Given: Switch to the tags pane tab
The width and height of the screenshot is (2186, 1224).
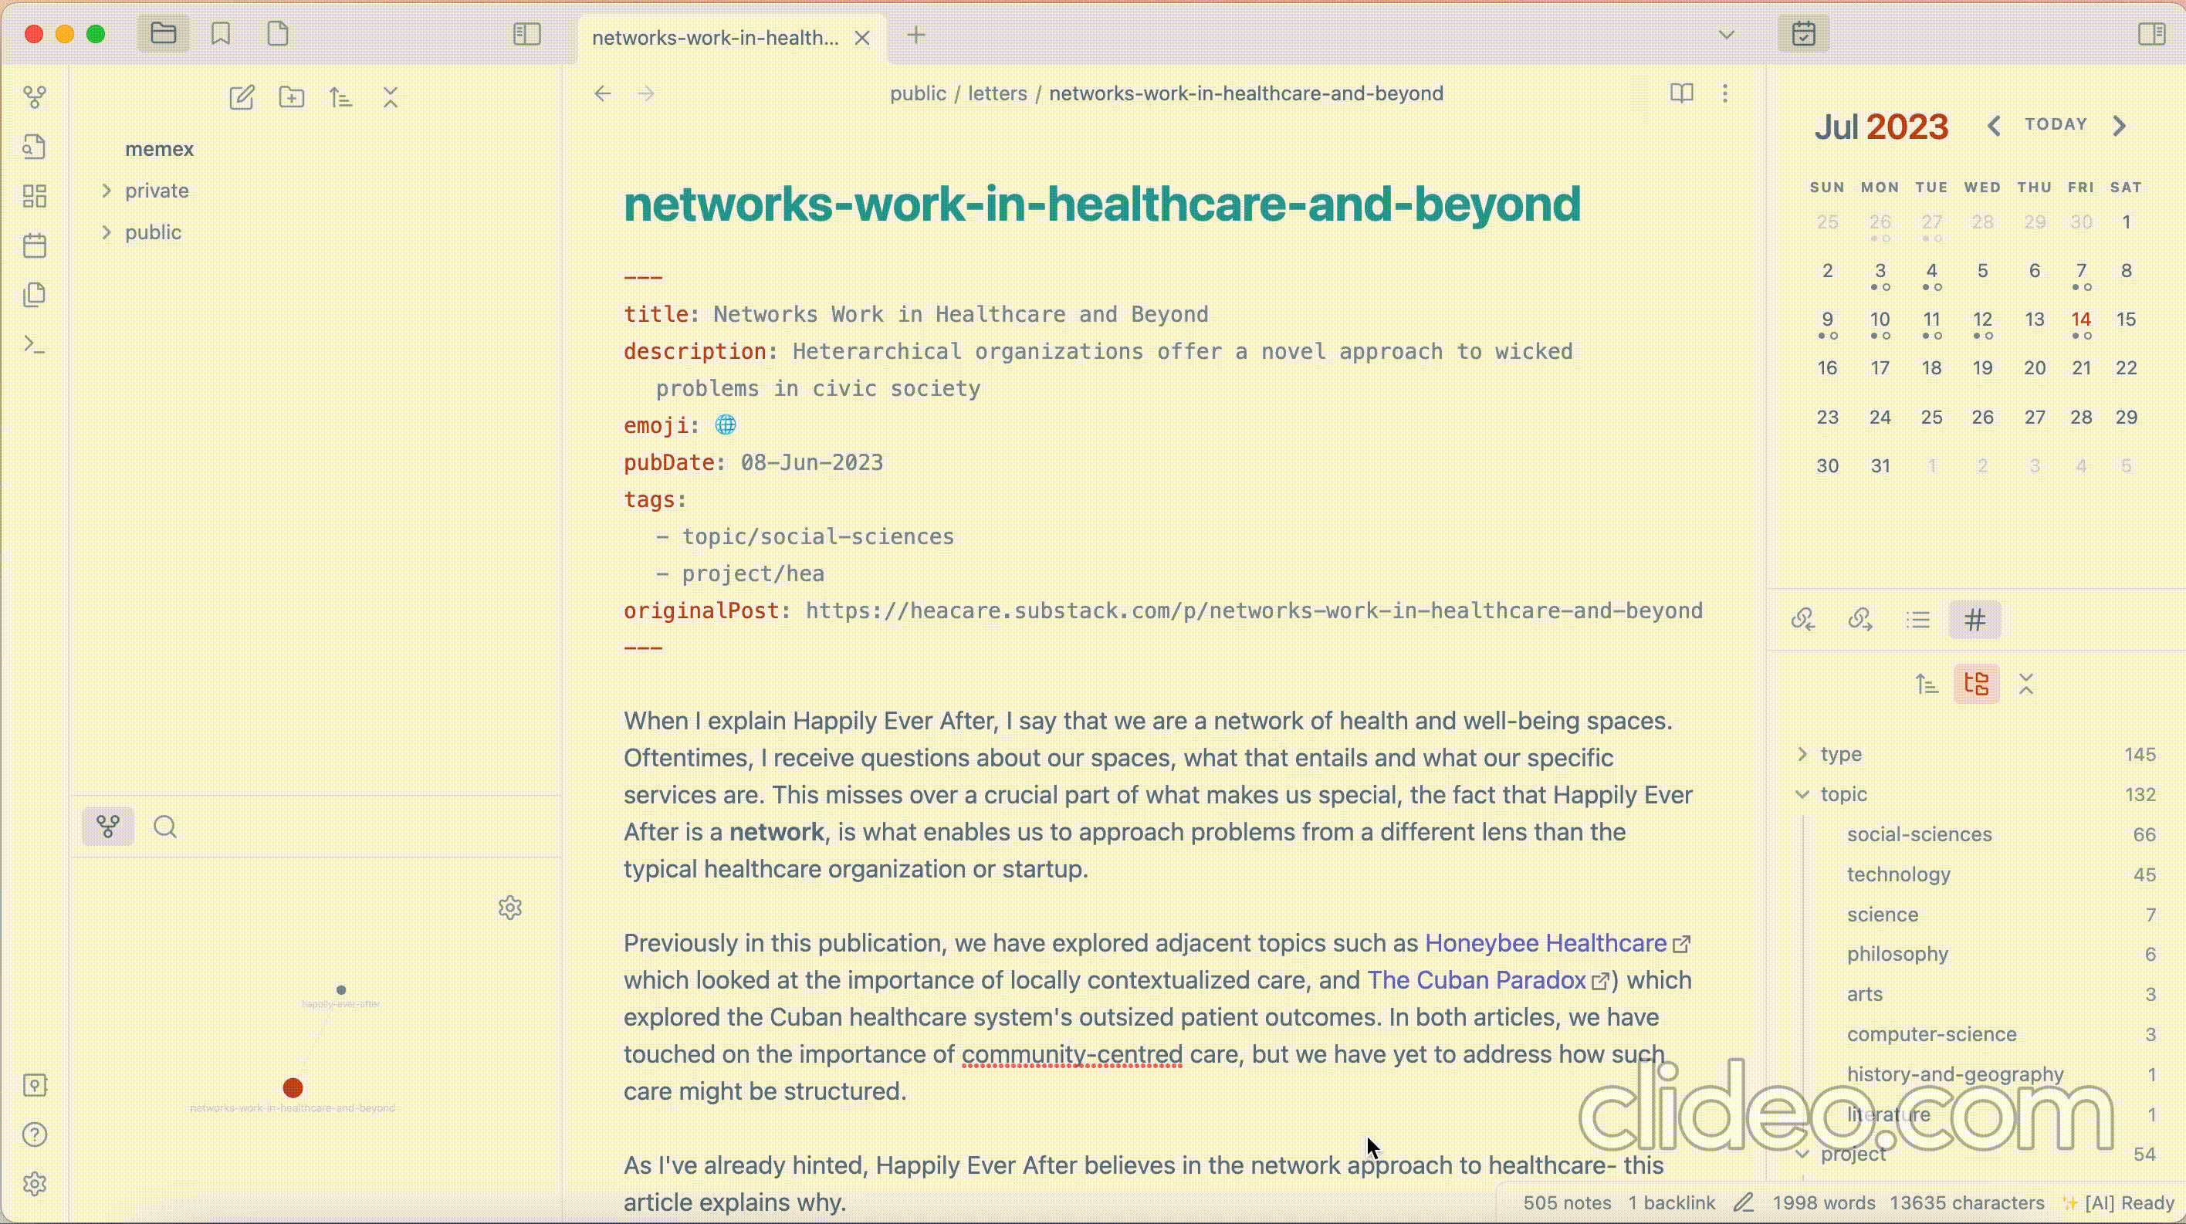Looking at the screenshot, I should click(x=1975, y=620).
